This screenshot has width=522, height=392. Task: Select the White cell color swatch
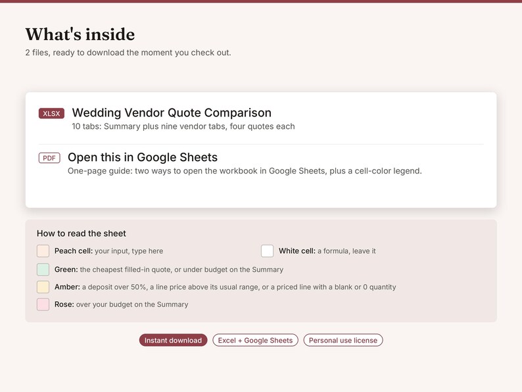click(x=268, y=251)
